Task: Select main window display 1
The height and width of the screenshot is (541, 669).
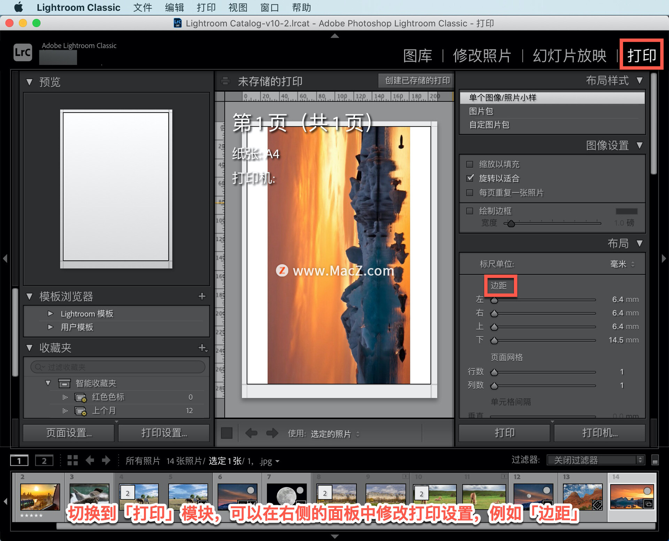Action: 19,460
